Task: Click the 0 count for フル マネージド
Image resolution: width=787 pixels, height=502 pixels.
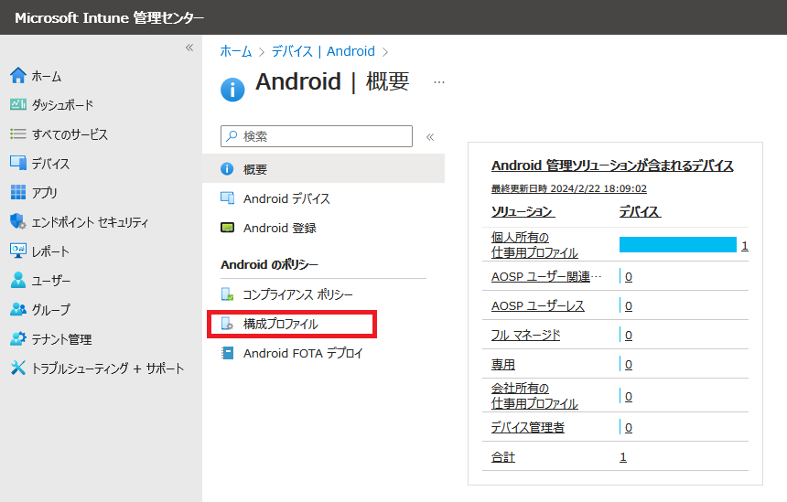Action: [629, 335]
